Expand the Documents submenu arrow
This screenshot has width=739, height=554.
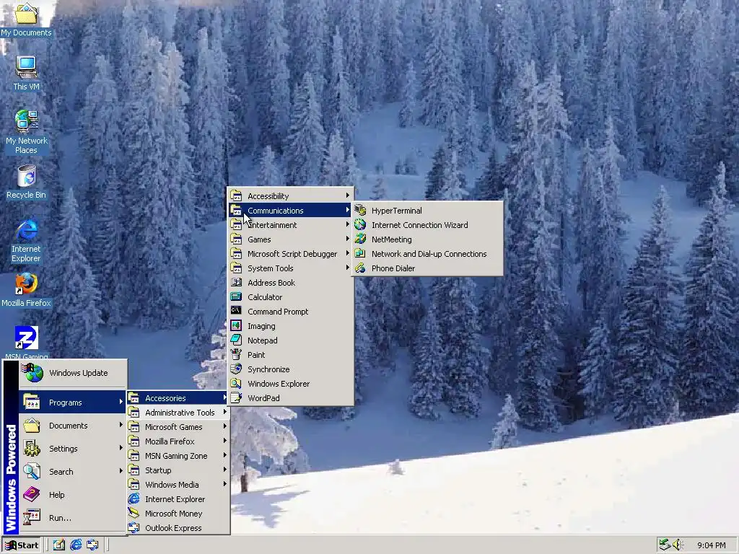pyautogui.click(x=121, y=425)
